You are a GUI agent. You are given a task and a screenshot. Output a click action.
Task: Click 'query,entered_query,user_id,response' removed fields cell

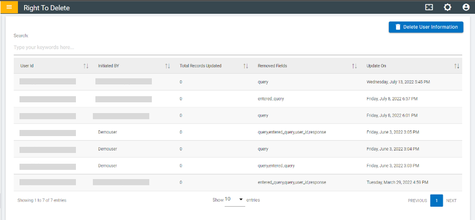tap(292, 133)
